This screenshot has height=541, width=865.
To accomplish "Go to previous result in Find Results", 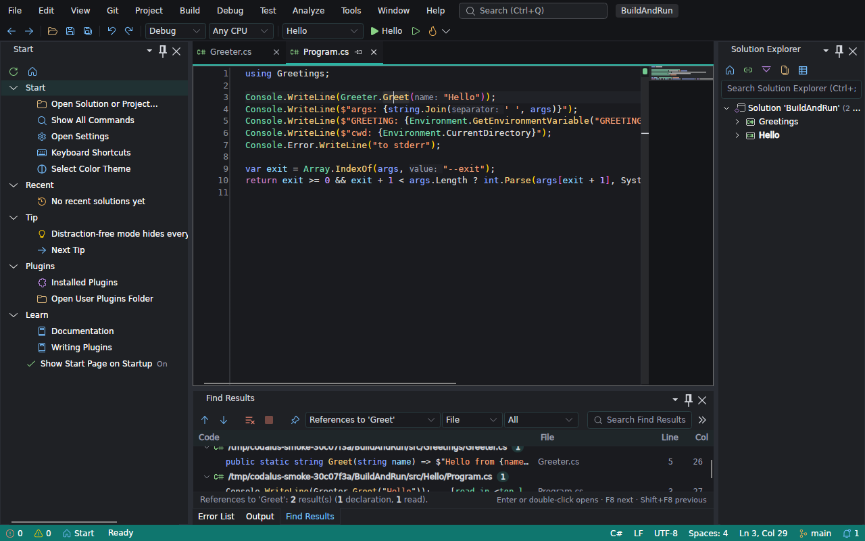I will click(205, 420).
